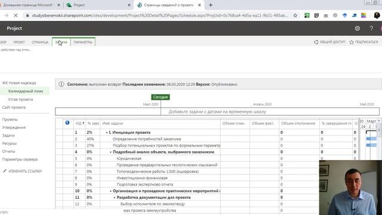This screenshot has width=382, height=215.
Task: Open ЖК Новая надежда project link
Action: click(x=19, y=83)
